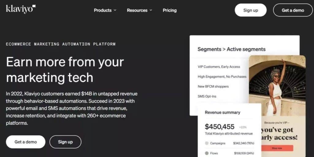Screen dimensions: 314x157
Task: Click the flag mark in Klaviyo logo
Action: pyautogui.click(x=34, y=6)
